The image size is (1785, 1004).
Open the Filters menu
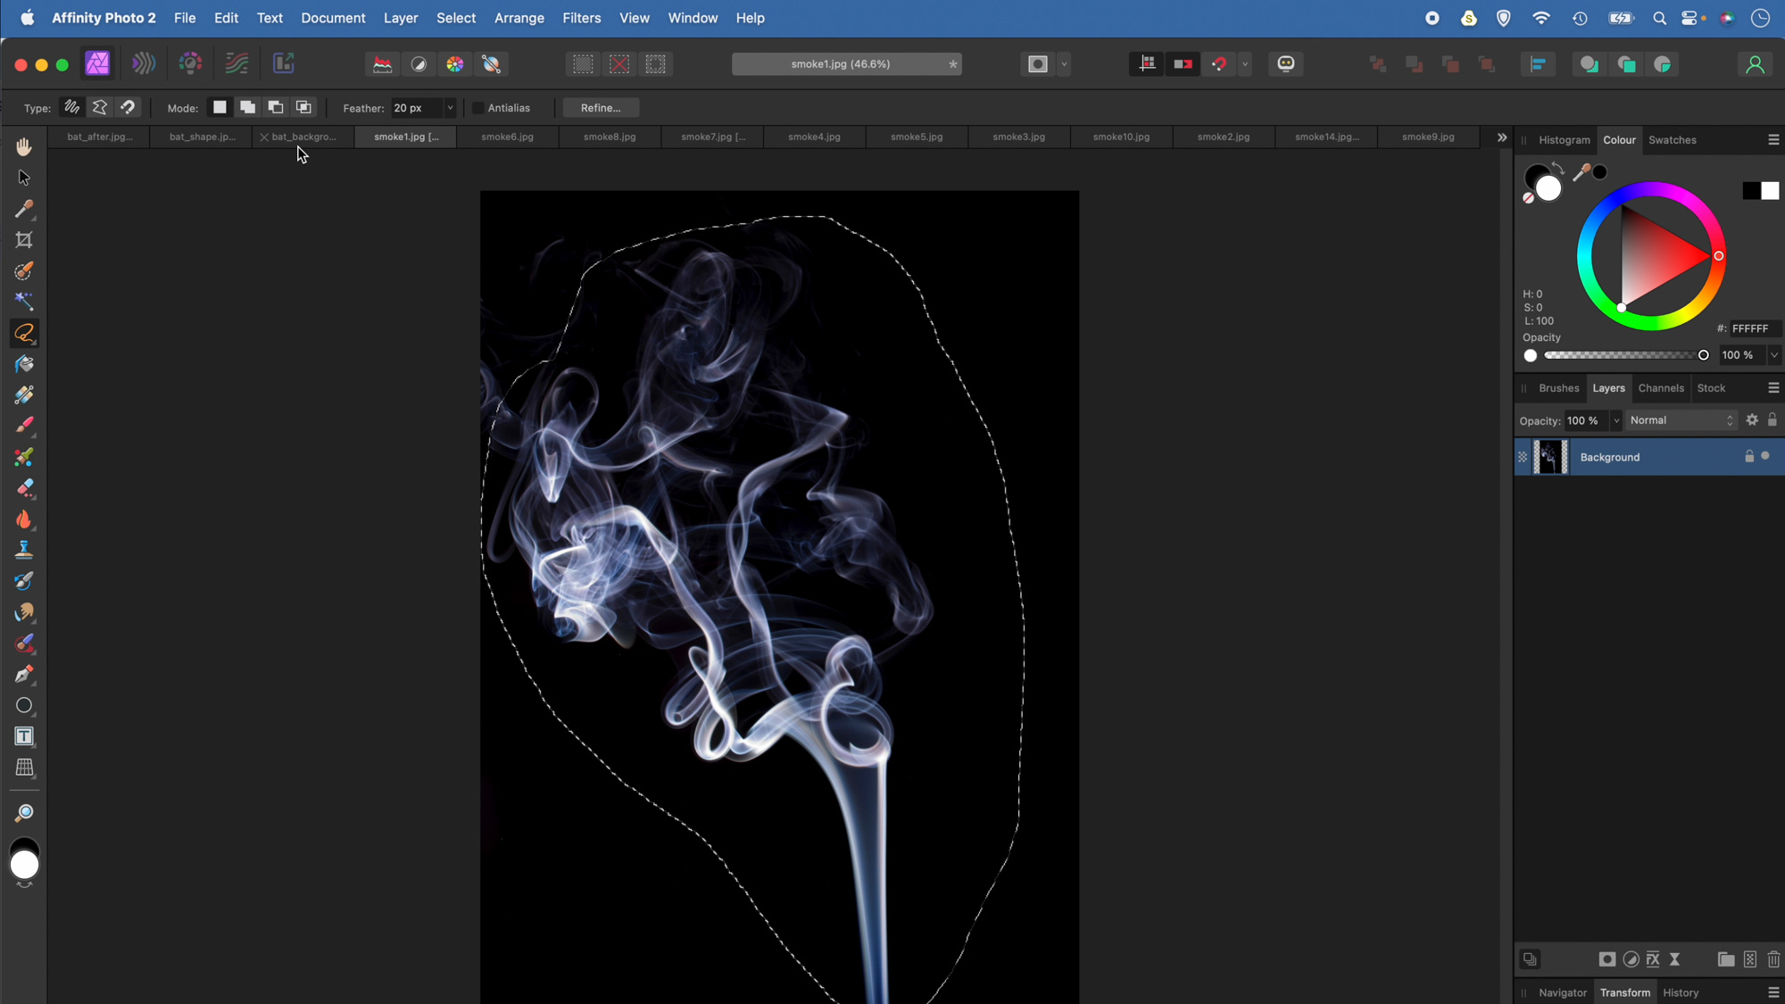(581, 18)
